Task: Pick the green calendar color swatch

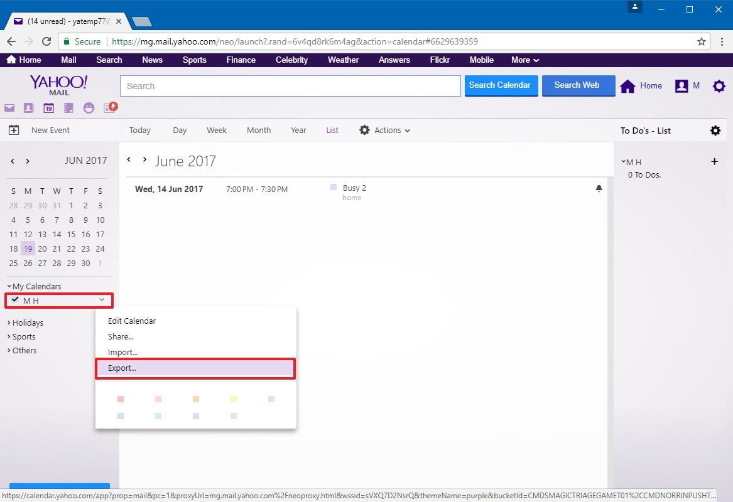Action: 271,399
